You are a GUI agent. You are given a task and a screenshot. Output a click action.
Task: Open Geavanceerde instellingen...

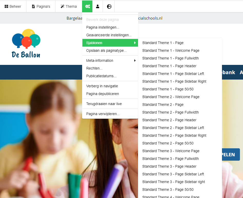pos(109,35)
